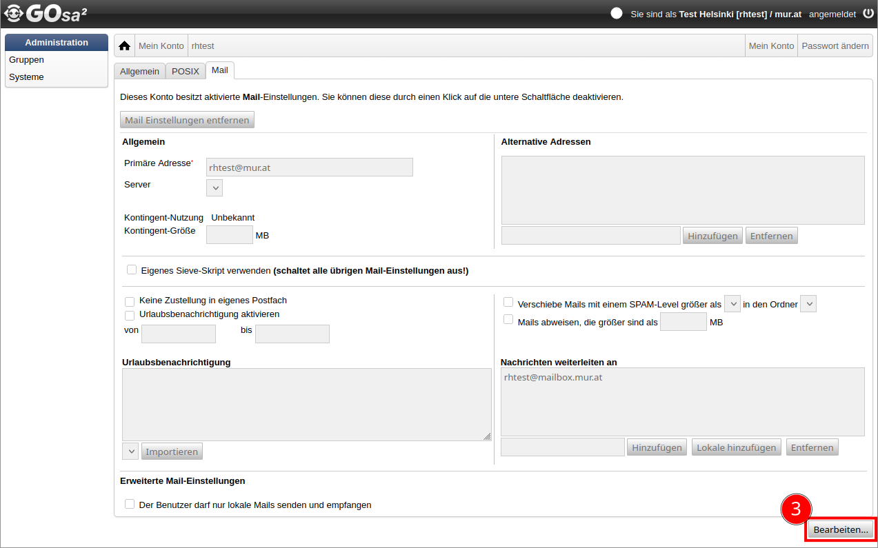The image size is (878, 548).
Task: Click the Bearbeiten... button
Action: (840, 529)
